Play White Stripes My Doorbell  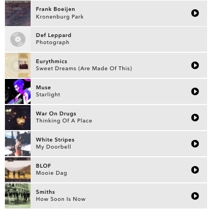195,144
